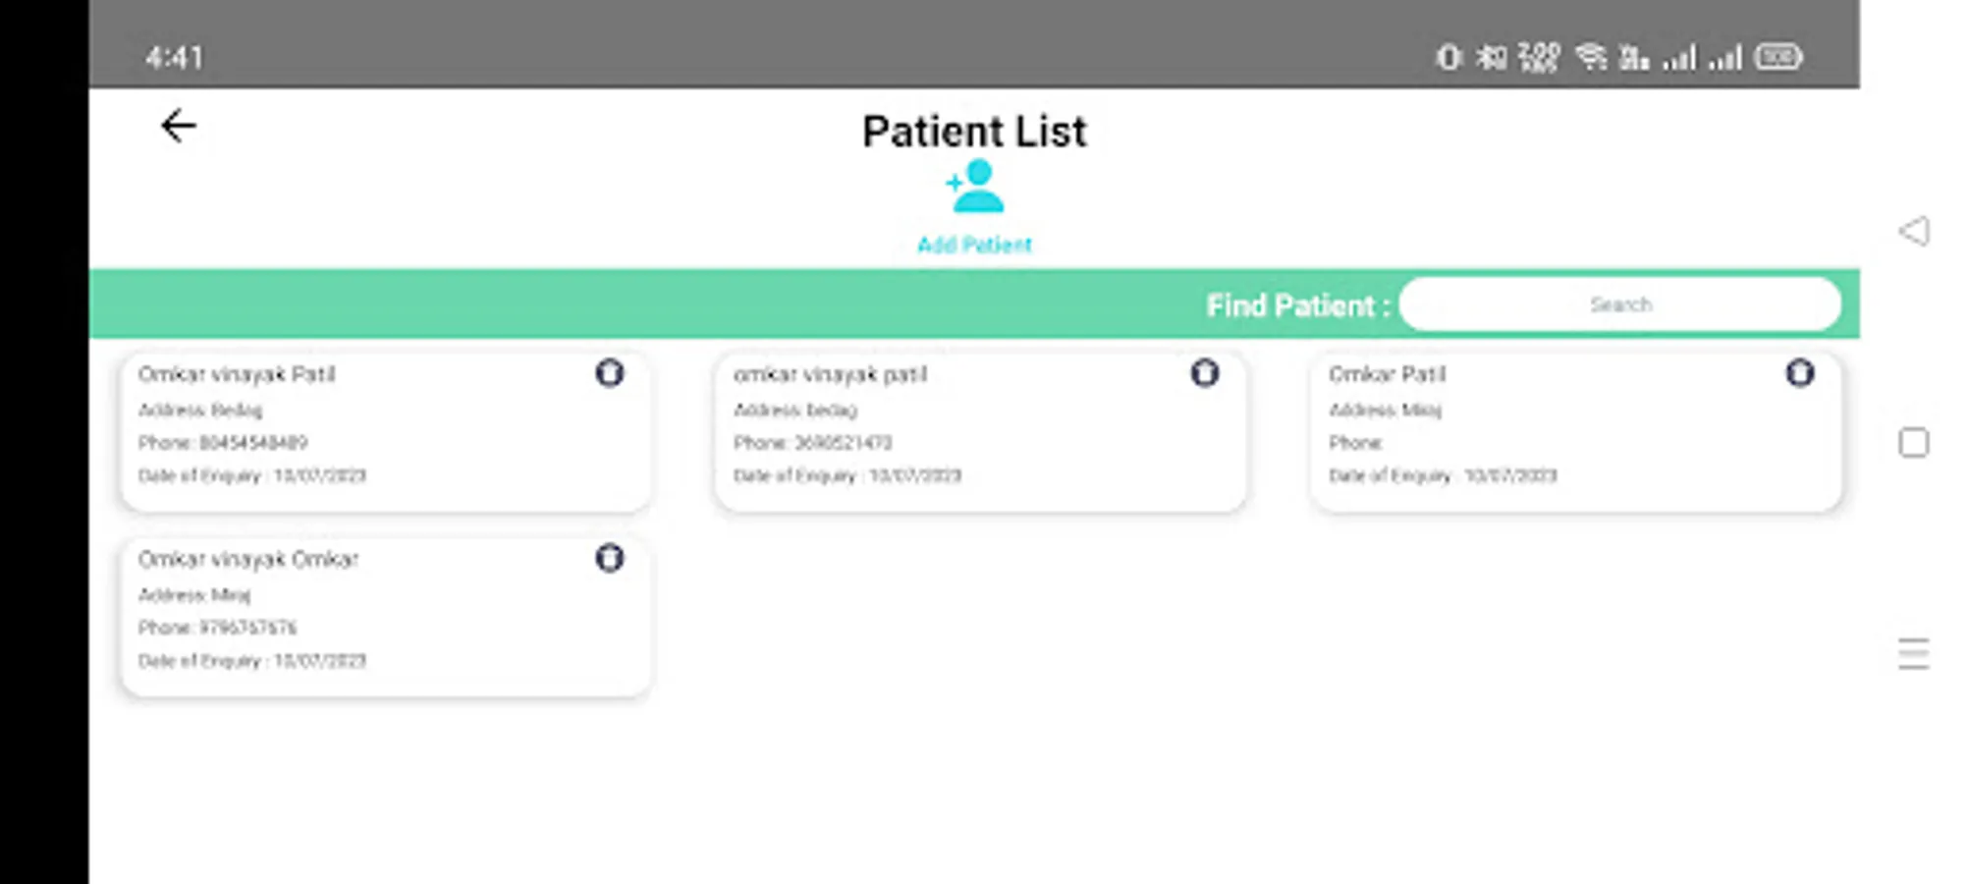Click the Add Patient person icon
The height and width of the screenshot is (884, 1967).
point(975,188)
